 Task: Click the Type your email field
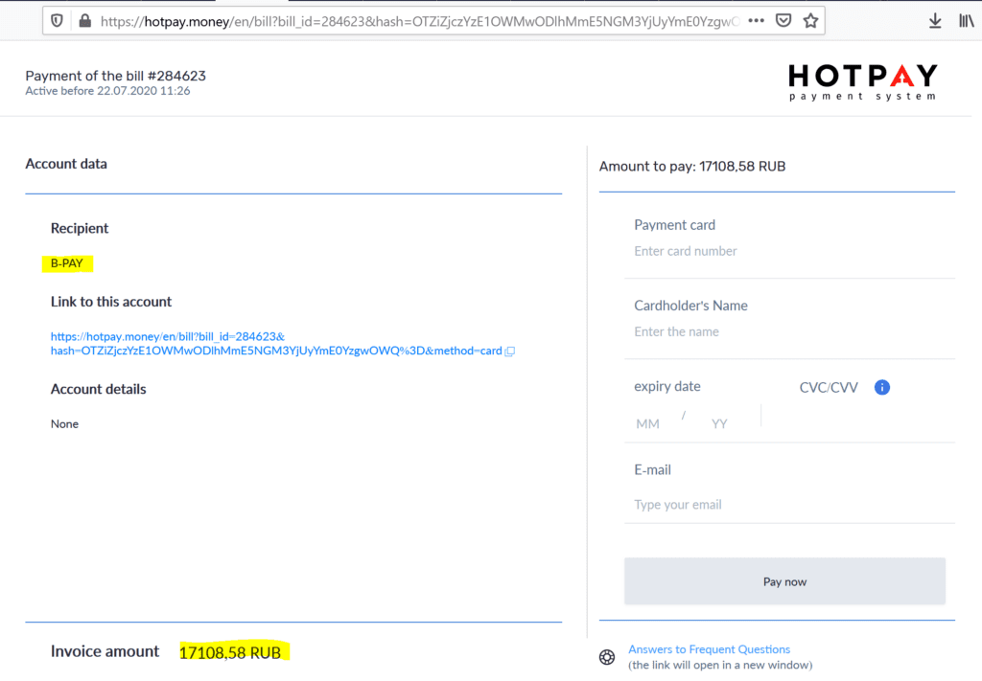pyautogui.click(x=790, y=505)
